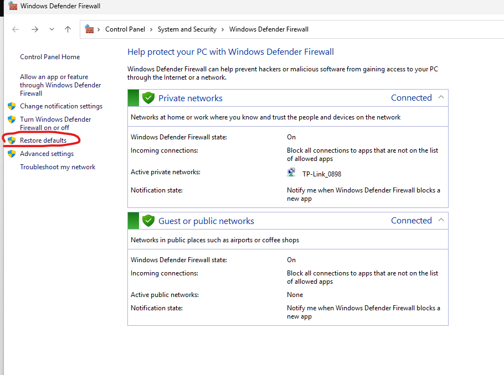
Task: Collapse Guest or public networks chevron
Action: coord(441,220)
